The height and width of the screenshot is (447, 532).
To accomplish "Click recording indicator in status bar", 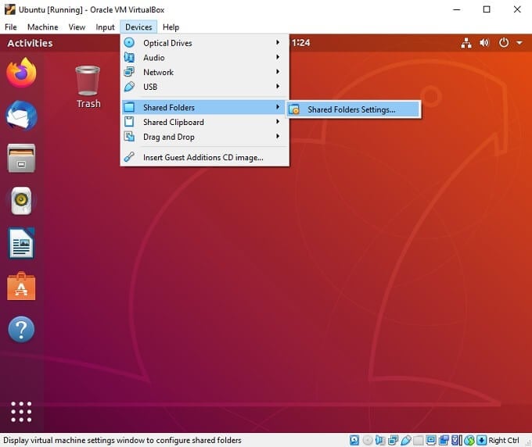I will 444,440.
